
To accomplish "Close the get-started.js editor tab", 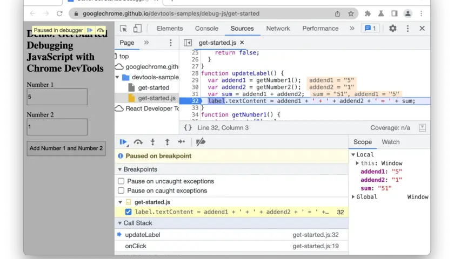I will [x=242, y=43].
